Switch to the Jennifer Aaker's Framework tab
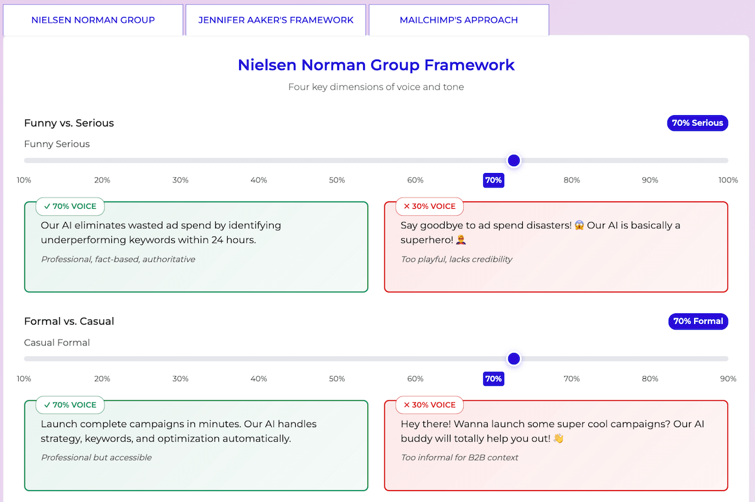 276,20
